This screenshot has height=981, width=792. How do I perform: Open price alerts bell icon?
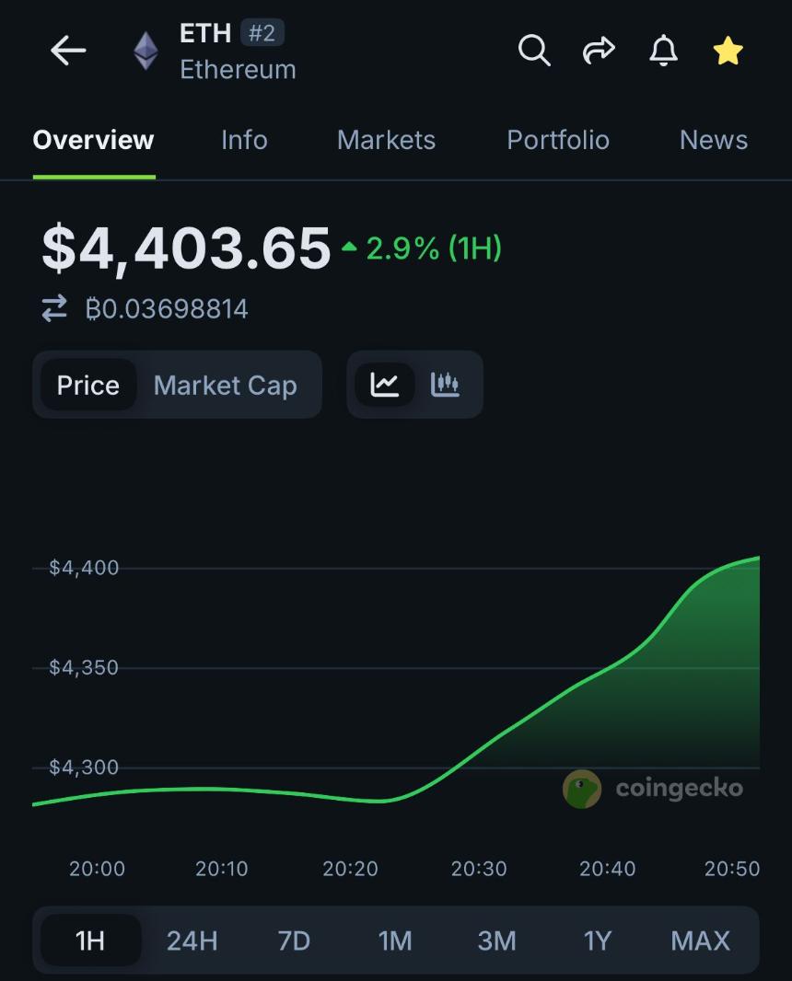(663, 52)
